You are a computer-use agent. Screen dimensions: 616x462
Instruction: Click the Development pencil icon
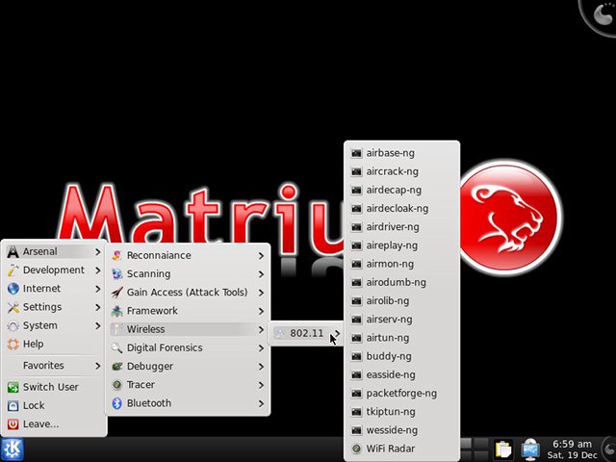coord(13,269)
